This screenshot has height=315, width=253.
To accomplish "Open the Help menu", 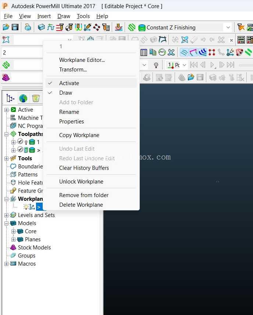I will coord(102,16).
